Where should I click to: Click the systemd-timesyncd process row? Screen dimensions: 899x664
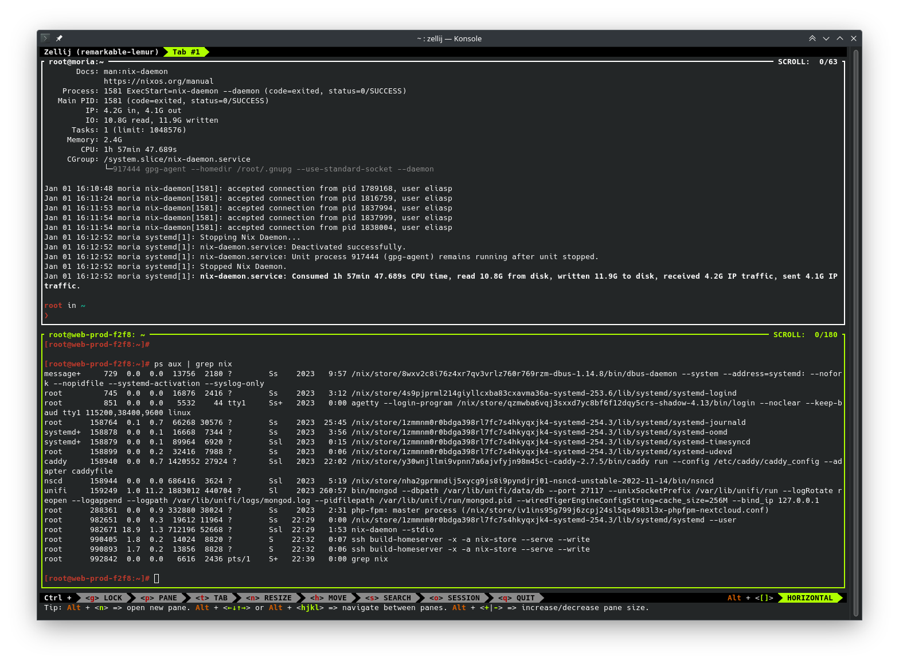click(x=397, y=442)
